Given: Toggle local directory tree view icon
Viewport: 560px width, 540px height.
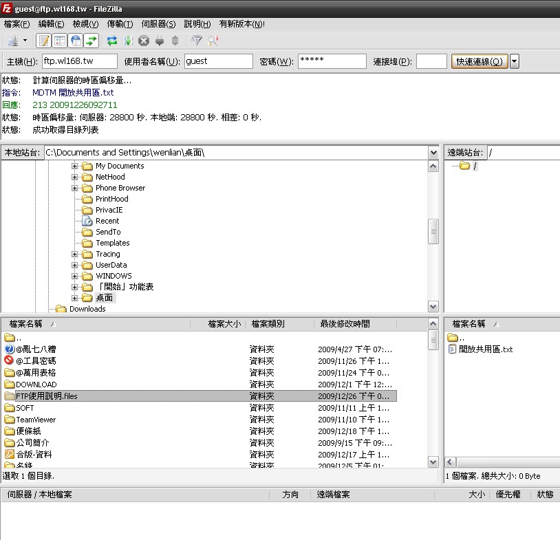Looking at the screenshot, I should 60,41.
